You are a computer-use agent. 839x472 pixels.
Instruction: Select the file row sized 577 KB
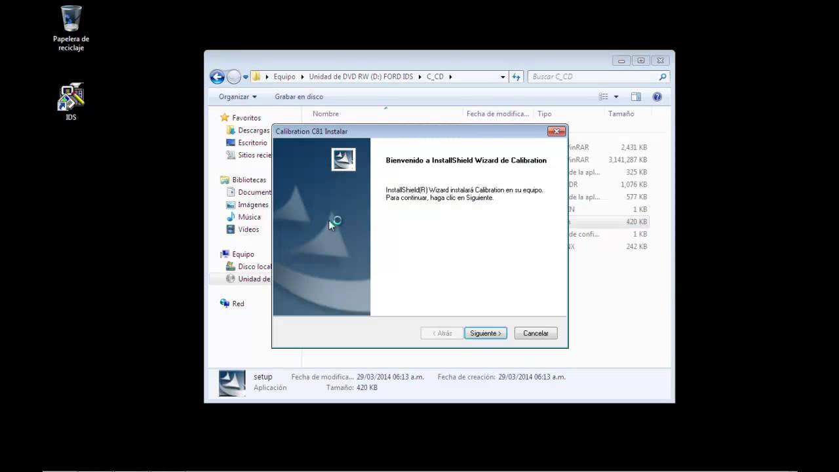click(608, 197)
